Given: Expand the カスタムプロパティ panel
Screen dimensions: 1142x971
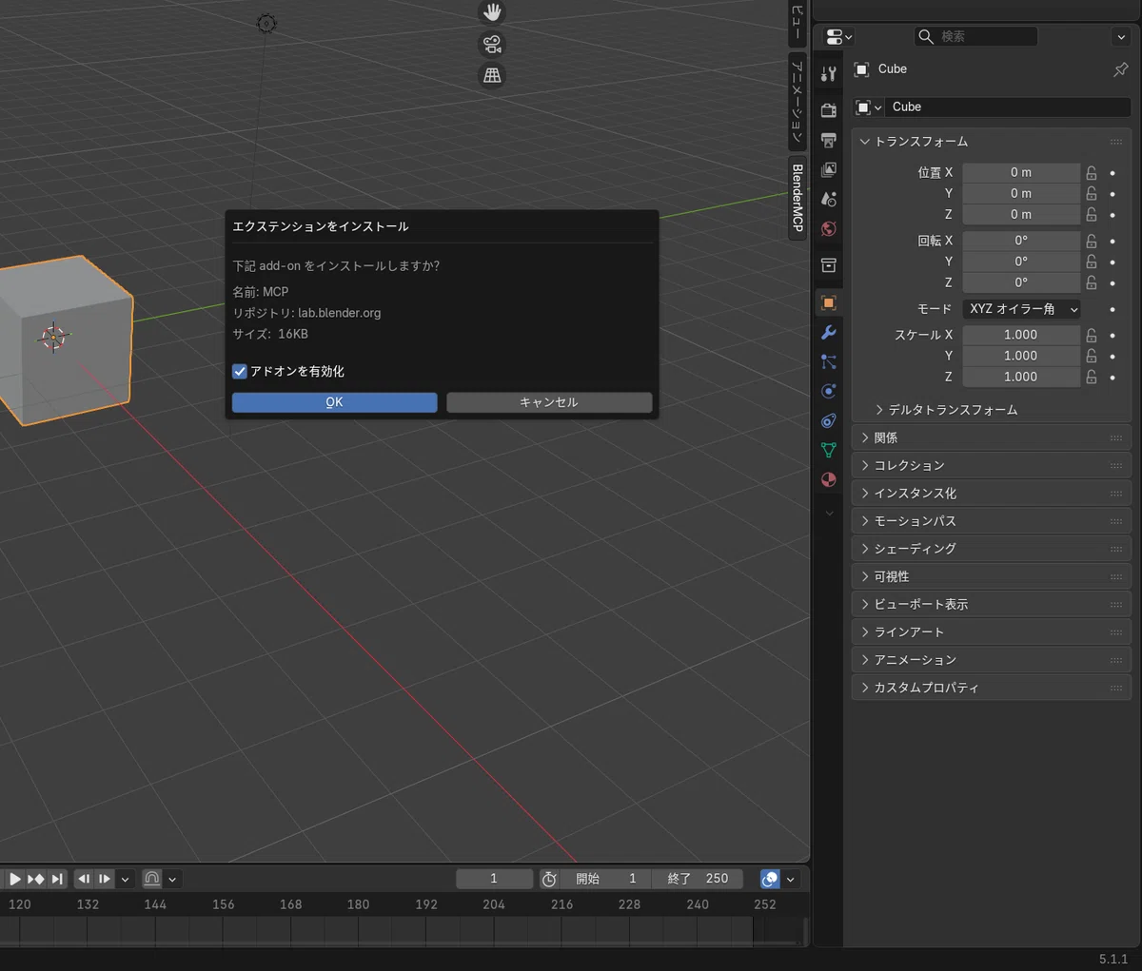Looking at the screenshot, I should [991, 687].
